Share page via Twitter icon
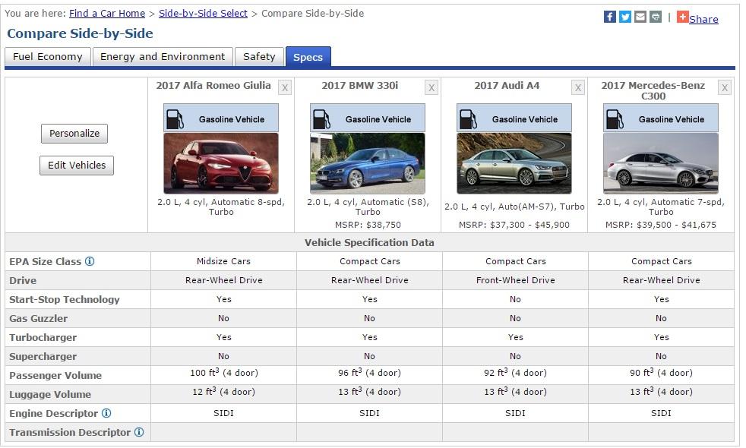 pyautogui.click(x=624, y=17)
